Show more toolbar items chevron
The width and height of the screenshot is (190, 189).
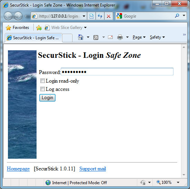coord(184,35)
